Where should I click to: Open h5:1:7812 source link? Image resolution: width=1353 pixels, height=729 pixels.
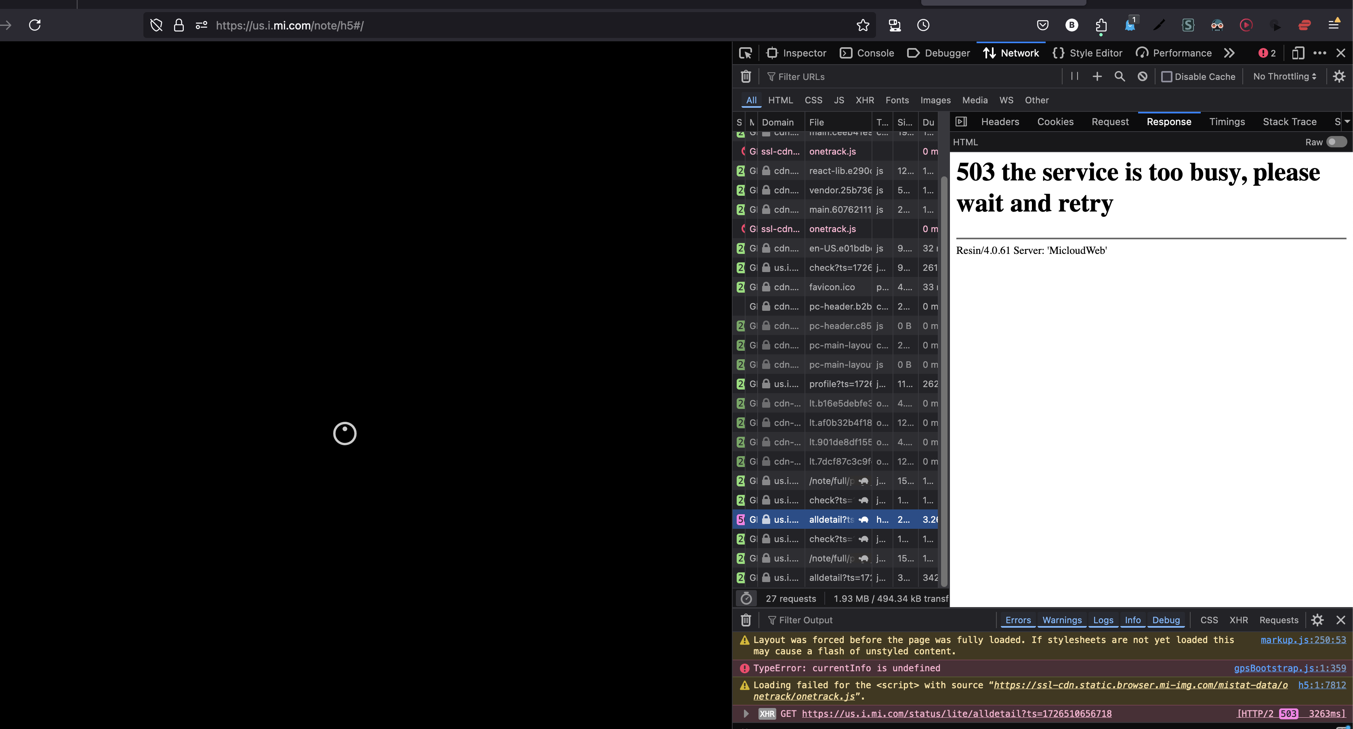(1322, 685)
